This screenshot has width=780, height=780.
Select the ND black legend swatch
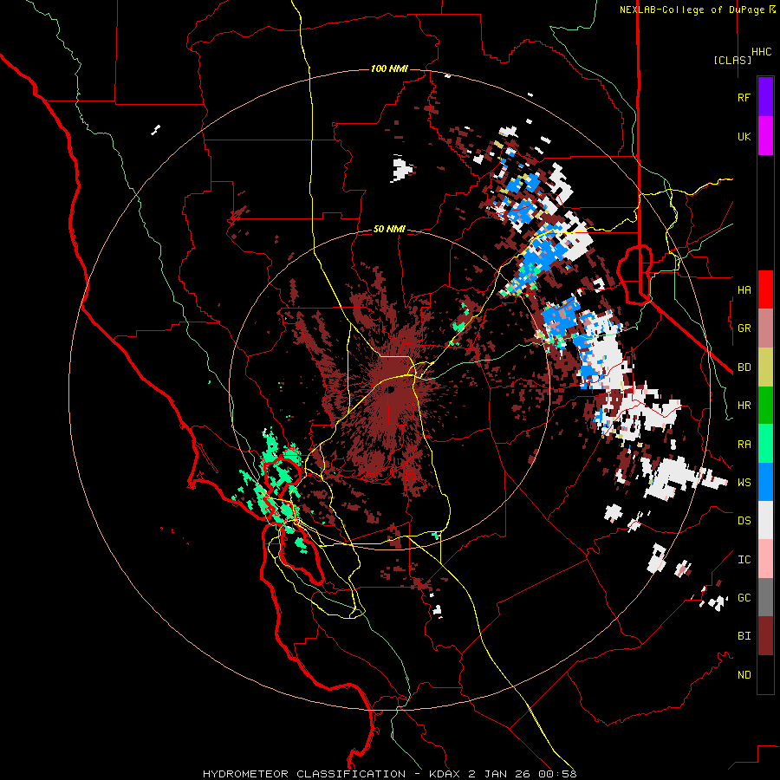tap(765, 674)
